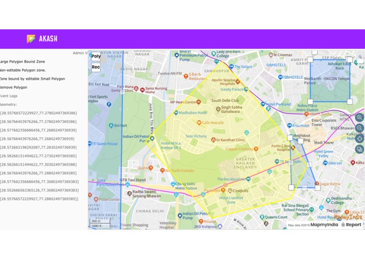
Task: Click the Geometry: label
Action: point(8,104)
